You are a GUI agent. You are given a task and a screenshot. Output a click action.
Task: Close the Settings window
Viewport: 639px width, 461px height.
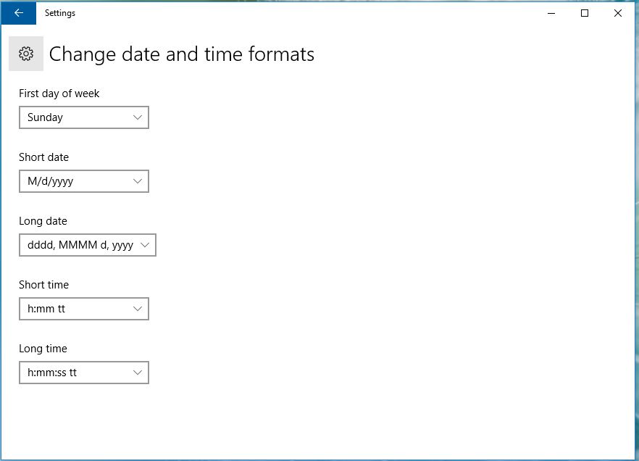[618, 13]
